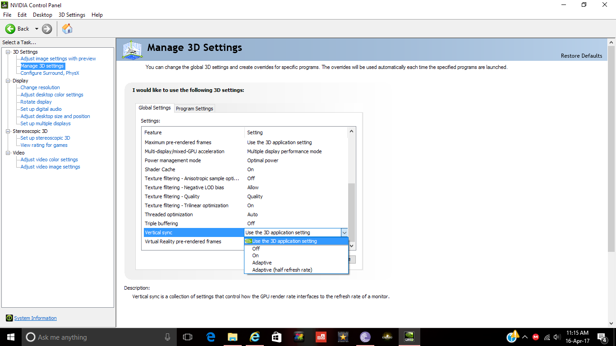
Task: Open Adjust image settings with preview
Action: pyautogui.click(x=58, y=59)
